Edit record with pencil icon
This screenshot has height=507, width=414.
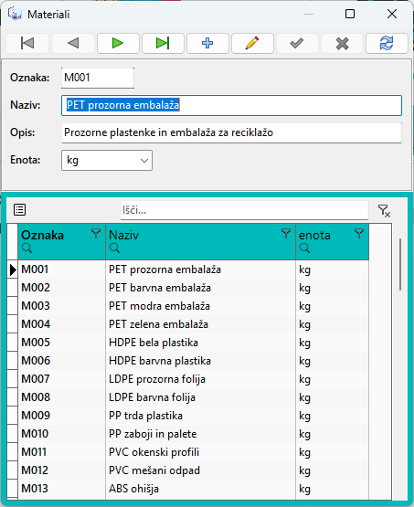252,43
